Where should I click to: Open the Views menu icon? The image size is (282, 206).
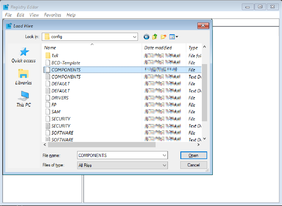coord(172,37)
